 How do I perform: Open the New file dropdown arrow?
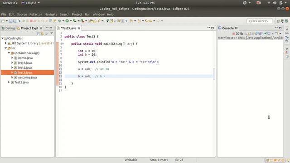(x=7, y=21)
